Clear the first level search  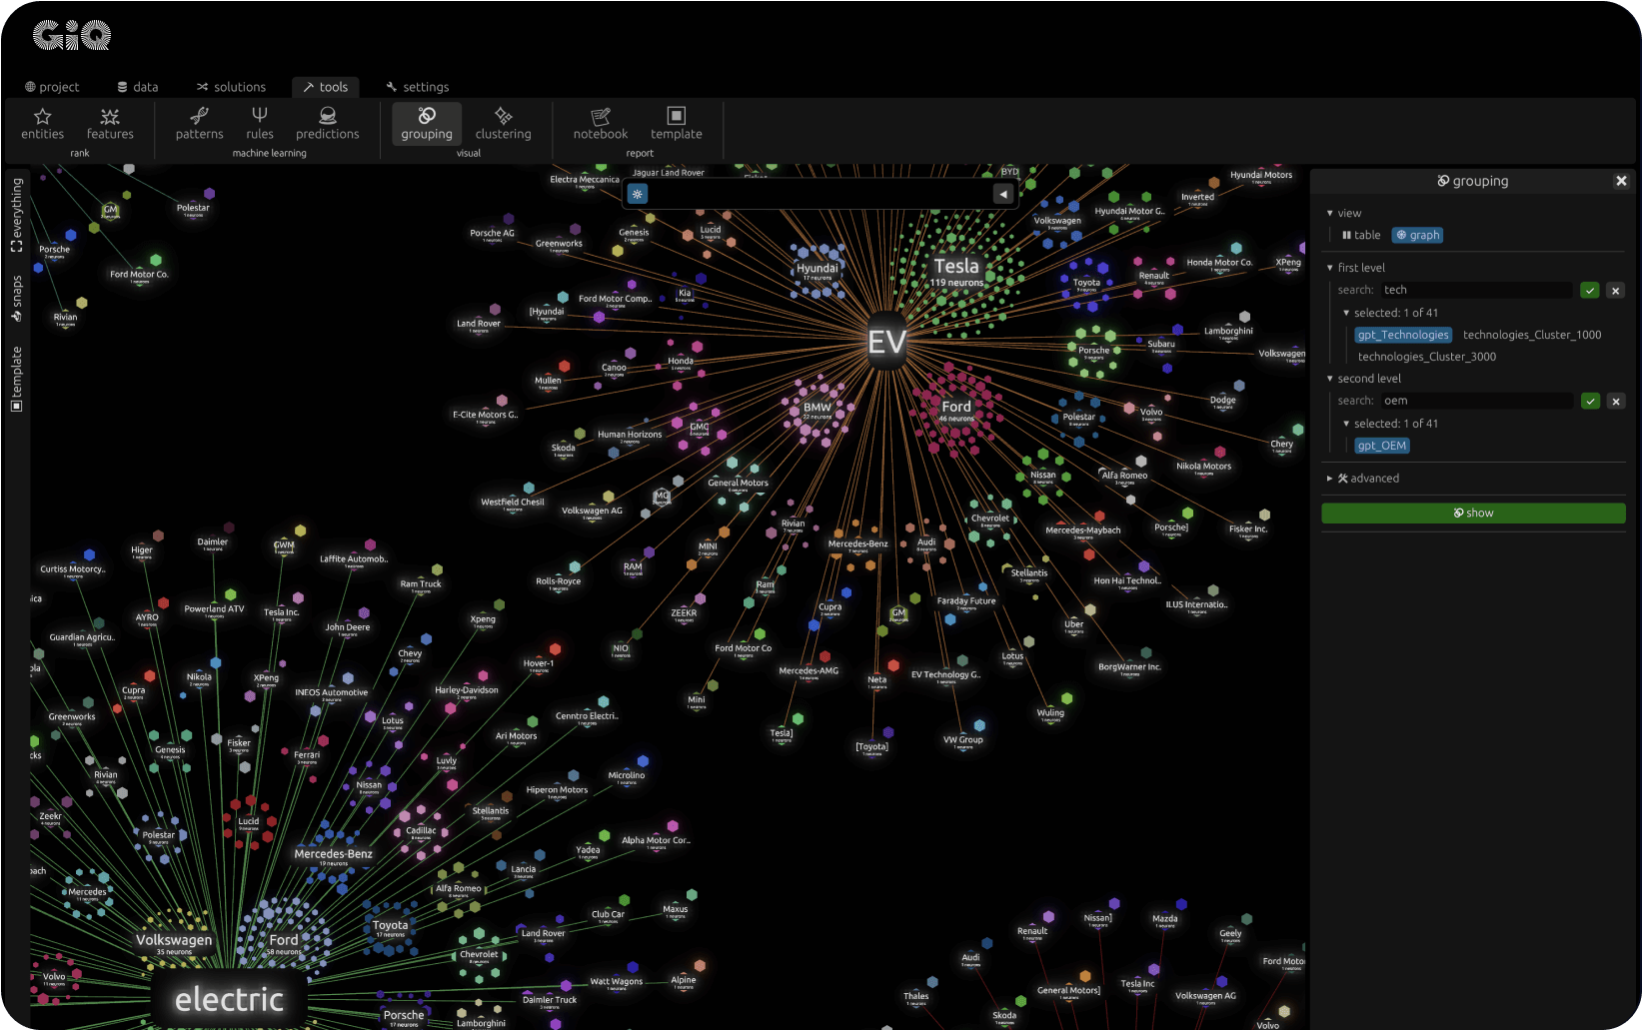click(1615, 290)
